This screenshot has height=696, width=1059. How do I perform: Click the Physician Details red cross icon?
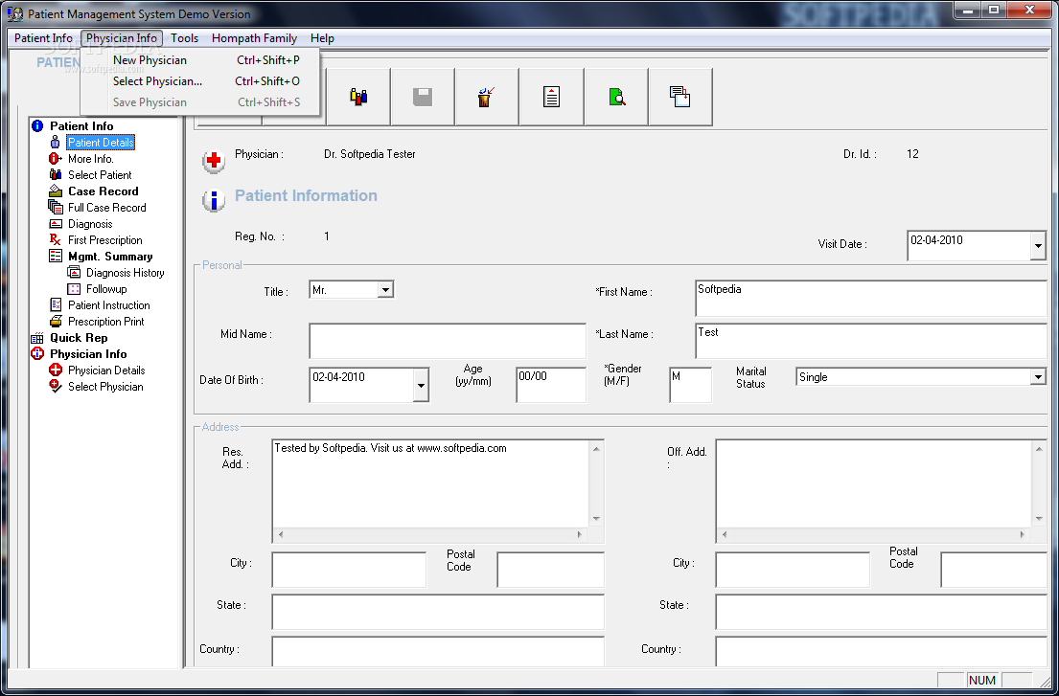point(56,370)
